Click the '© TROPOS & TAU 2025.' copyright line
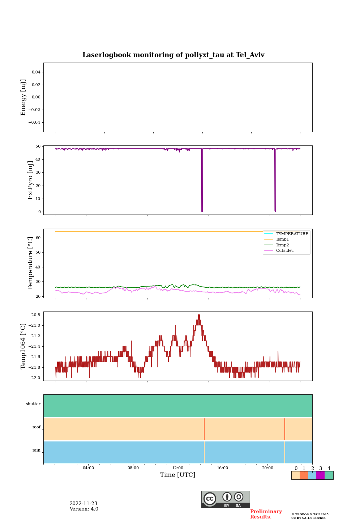 310,514
